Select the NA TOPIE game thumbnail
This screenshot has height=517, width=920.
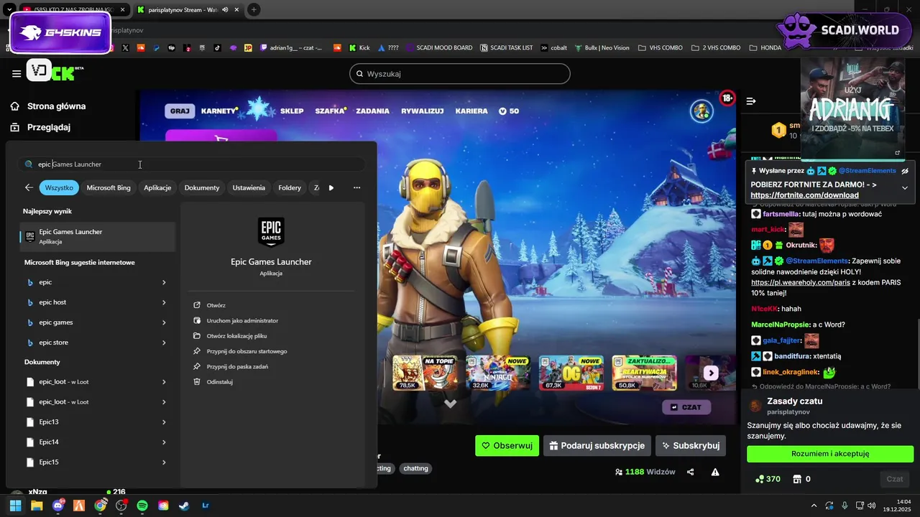coord(425,373)
